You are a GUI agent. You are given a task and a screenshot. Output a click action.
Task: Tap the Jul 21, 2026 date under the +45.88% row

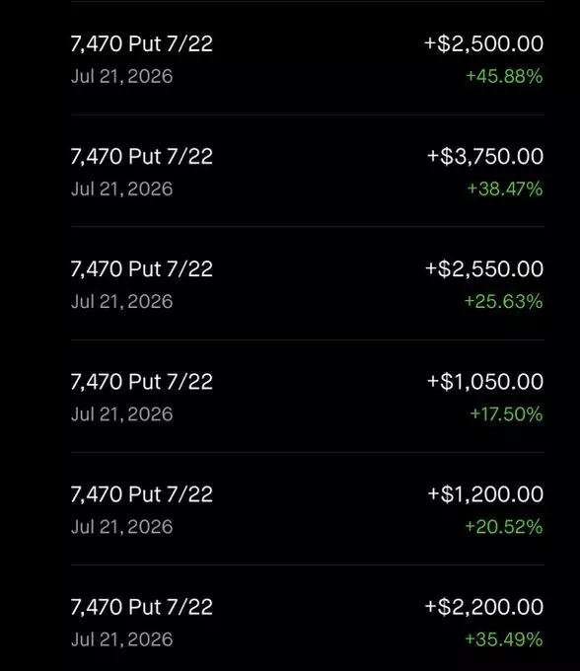click(x=122, y=77)
